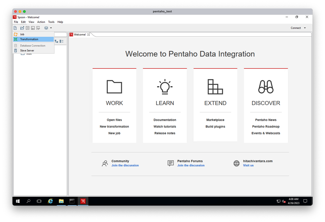Click the DISCOVER binoculars icon

266,87
